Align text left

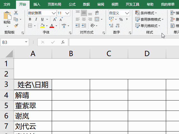[78, 19]
